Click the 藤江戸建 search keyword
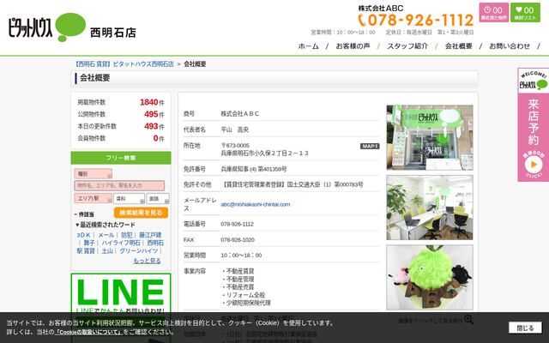Image resolution: width=549 pixels, height=343 pixels. (150, 235)
